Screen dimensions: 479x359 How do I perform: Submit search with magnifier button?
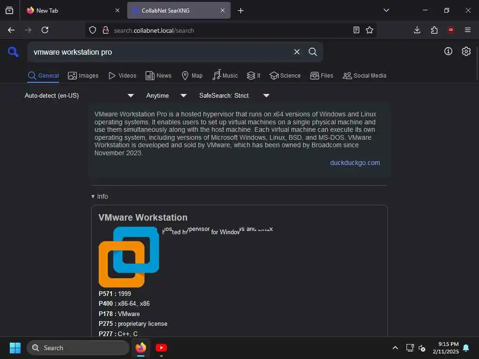[x=313, y=52]
